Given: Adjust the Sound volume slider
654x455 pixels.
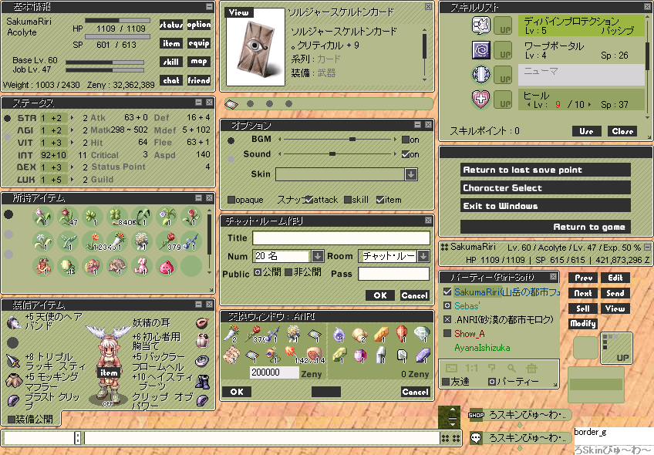Looking at the screenshot, I should [x=332, y=154].
